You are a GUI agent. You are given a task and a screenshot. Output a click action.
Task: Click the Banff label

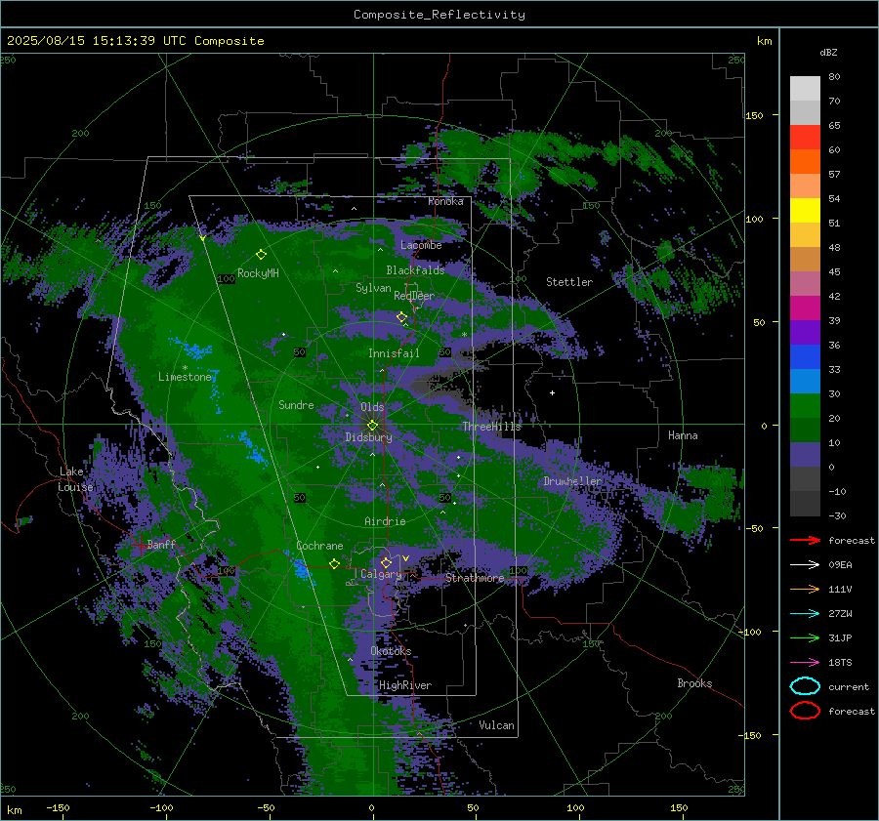161,544
